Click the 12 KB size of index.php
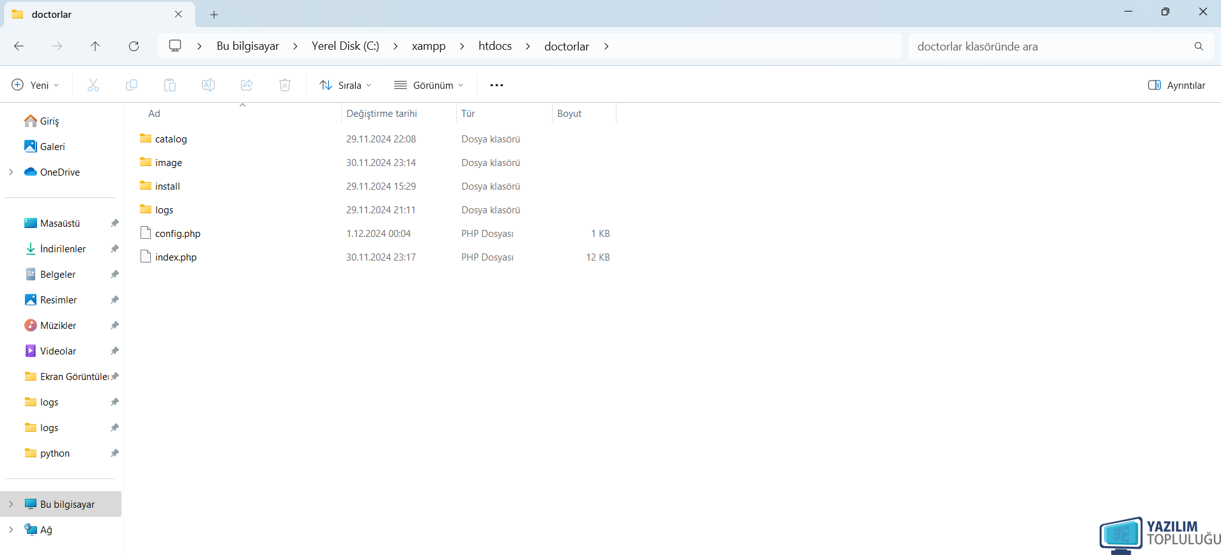Image resolution: width=1221 pixels, height=555 pixels. 598,257
